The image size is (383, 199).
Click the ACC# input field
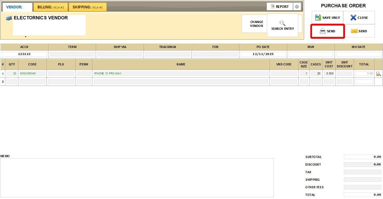[x=24, y=54]
